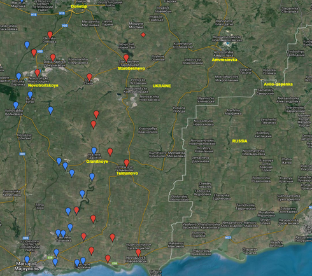
Task: Click the yellow Telmanovo label
Action: [x=127, y=173]
